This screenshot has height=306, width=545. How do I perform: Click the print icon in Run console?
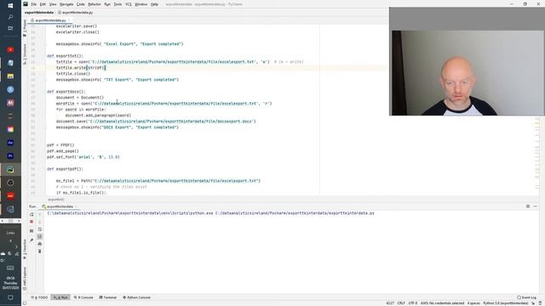coord(40,244)
